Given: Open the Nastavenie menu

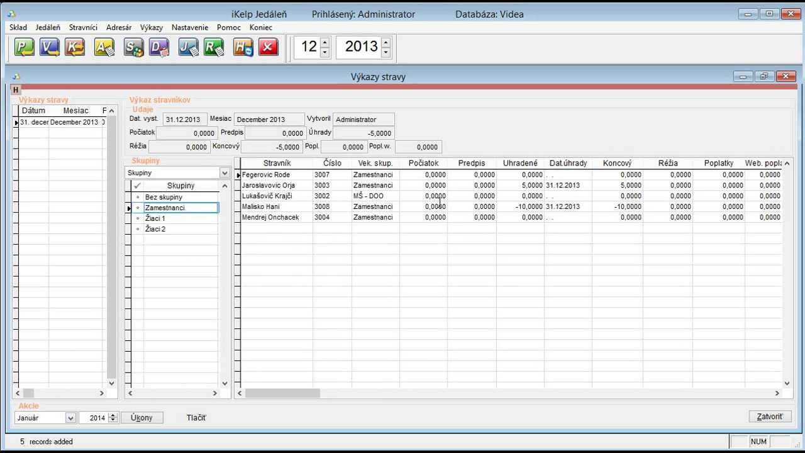Looking at the screenshot, I should coord(190,28).
